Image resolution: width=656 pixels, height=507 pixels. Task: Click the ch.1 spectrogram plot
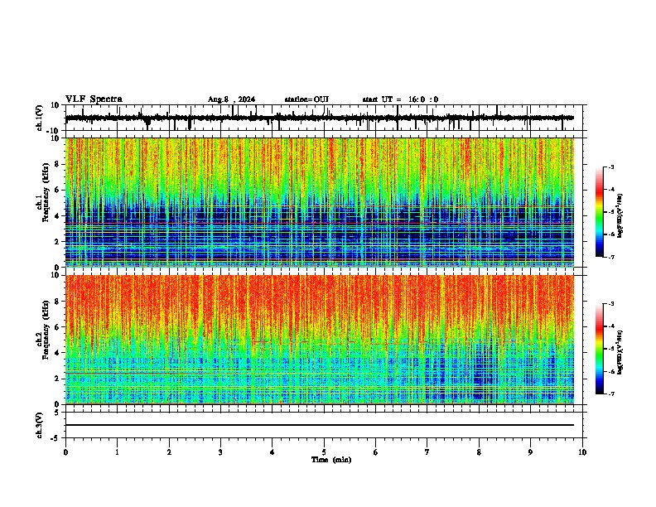[x=320, y=202]
